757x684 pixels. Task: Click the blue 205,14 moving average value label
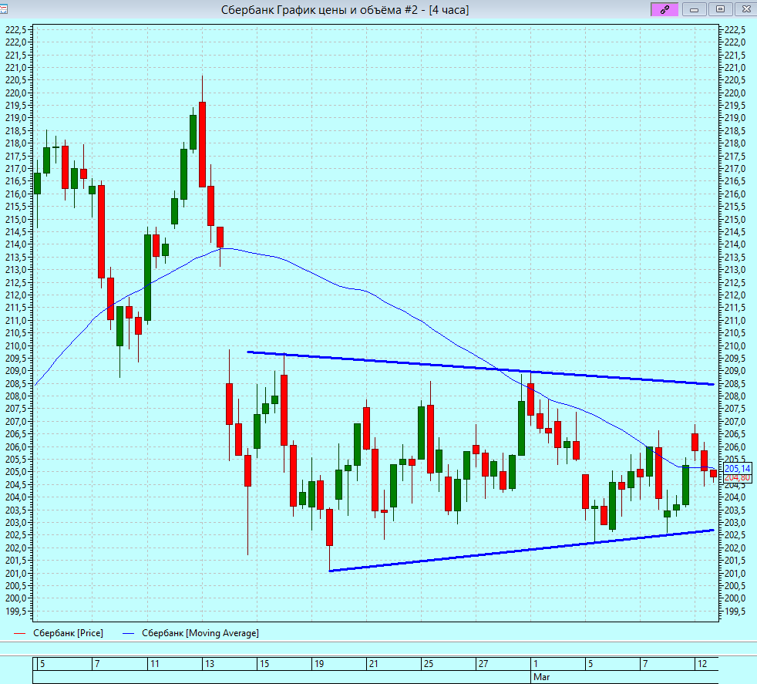point(737,468)
